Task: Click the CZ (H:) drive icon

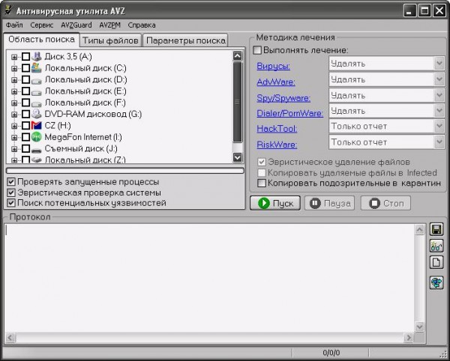Action: pos(37,125)
